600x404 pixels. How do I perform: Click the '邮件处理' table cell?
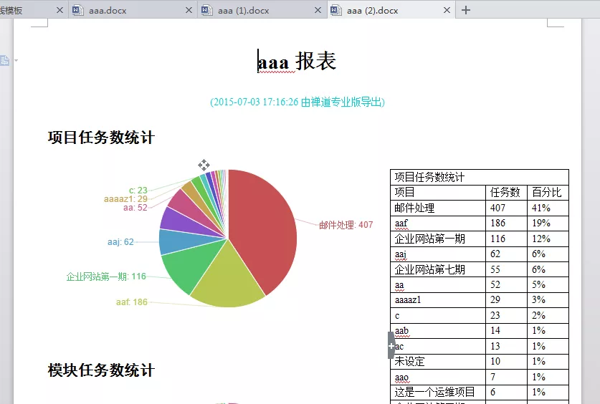pos(438,208)
